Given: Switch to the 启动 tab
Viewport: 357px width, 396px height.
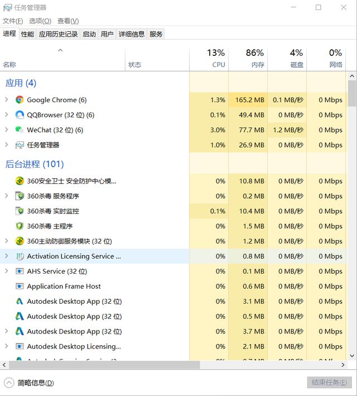Looking at the screenshot, I should [89, 34].
